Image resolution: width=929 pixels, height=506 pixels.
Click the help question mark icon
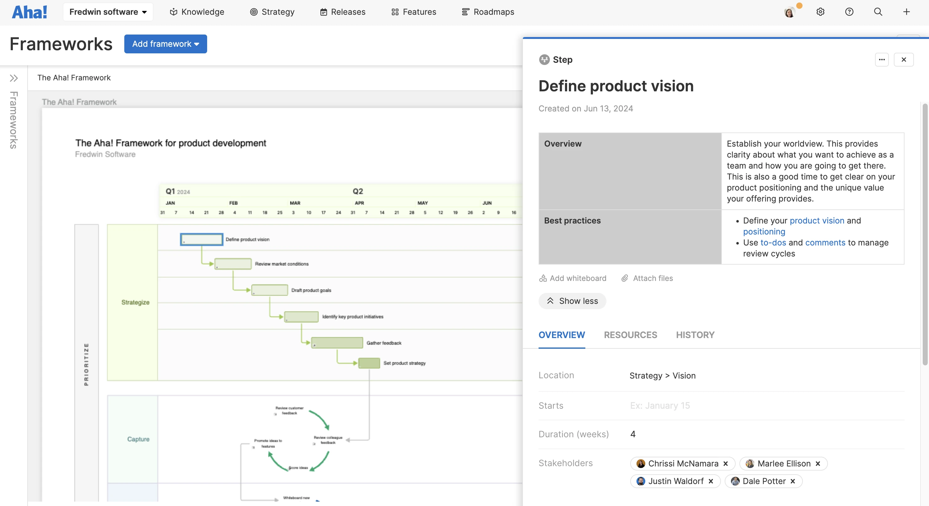point(849,12)
